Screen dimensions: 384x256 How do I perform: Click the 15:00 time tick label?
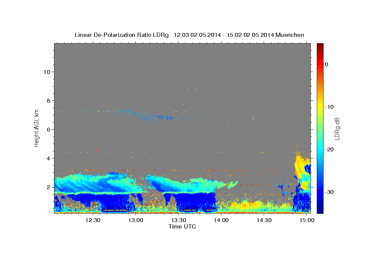coord(307,220)
